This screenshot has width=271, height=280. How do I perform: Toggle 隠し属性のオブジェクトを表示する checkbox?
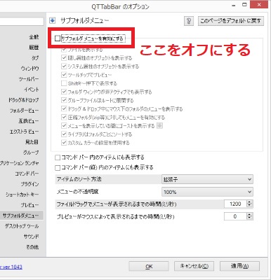(64, 57)
